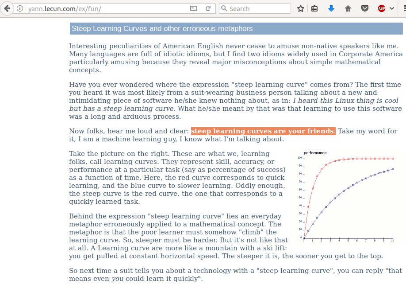Click the paragraph starting 'Behind the expression'
This screenshot has width=406, height=284.
coord(226,236)
